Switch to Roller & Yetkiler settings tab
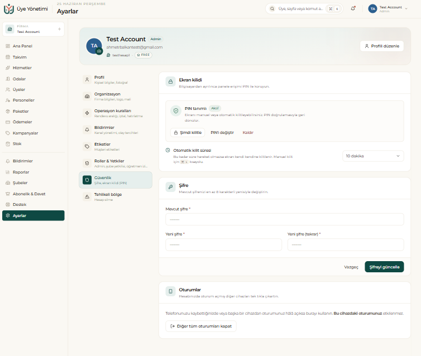Screen dimensions: 421x356 (116, 163)
